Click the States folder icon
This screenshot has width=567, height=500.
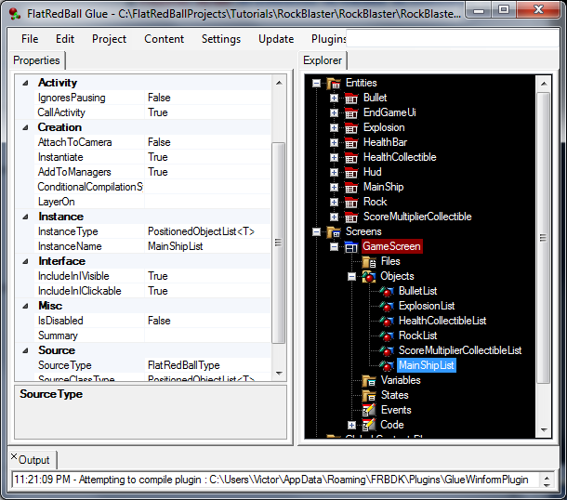coord(369,395)
